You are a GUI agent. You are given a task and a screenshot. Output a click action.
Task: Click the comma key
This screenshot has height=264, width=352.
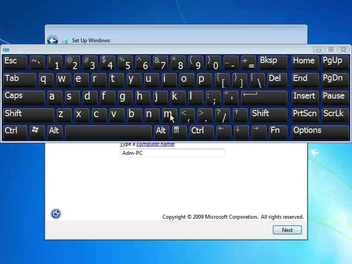(x=187, y=115)
